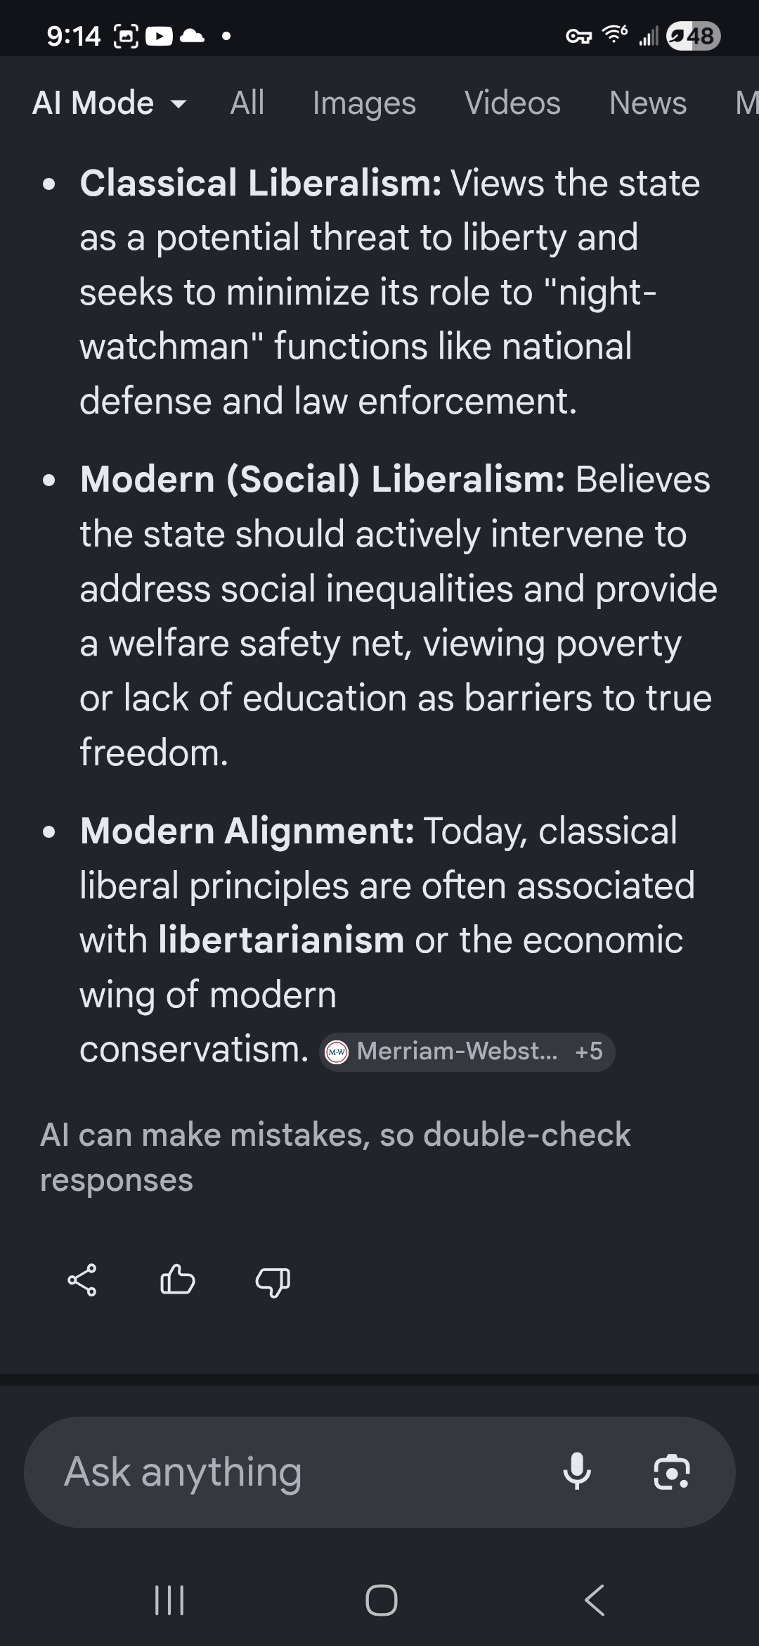Screen dimensions: 759x1646
Task: Tap the thumbs up feedback icon
Action: tap(177, 1280)
